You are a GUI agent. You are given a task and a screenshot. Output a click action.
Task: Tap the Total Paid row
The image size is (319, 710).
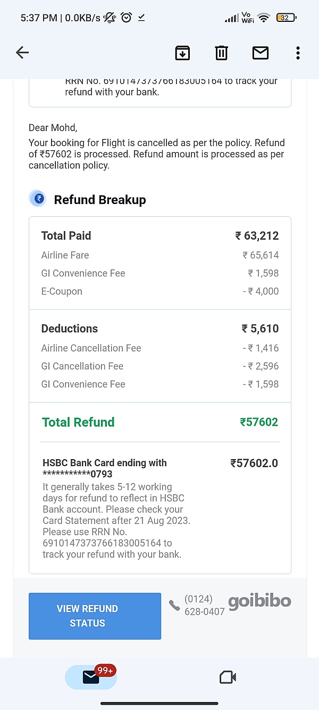pos(159,235)
